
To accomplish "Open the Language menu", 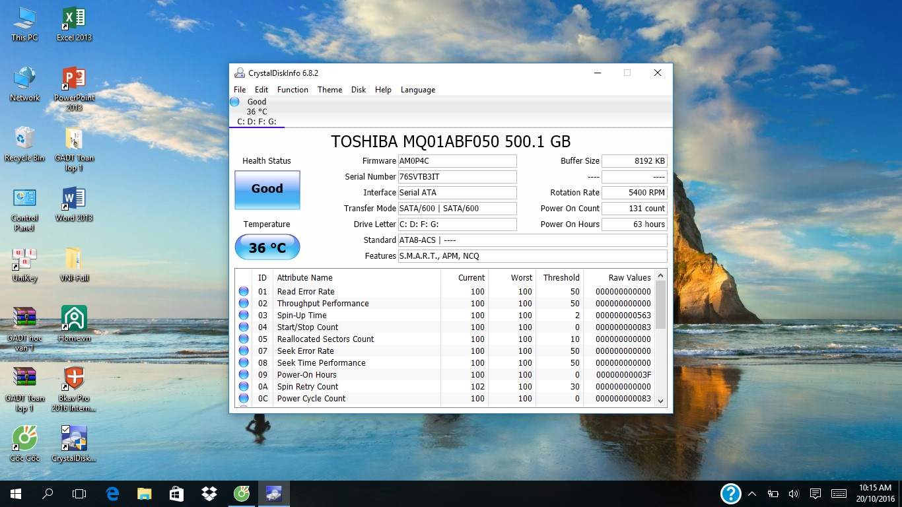I will (x=417, y=90).
